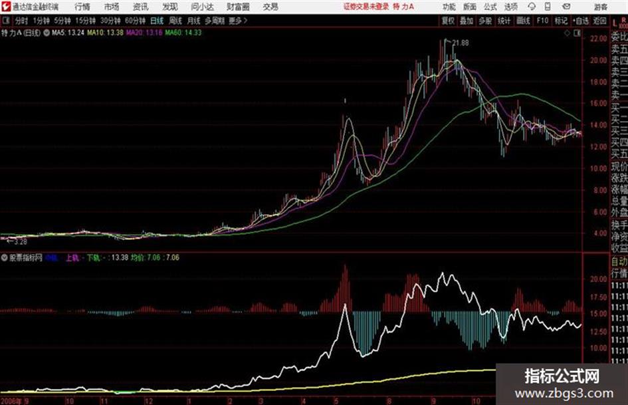
Task: Click the 通达信 red logo icon
Action: [x=6, y=7]
